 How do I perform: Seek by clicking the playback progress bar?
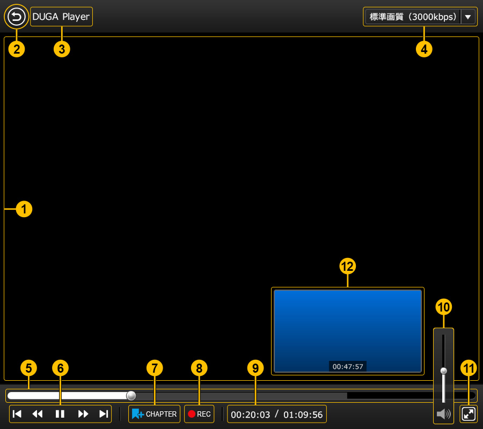241,395
